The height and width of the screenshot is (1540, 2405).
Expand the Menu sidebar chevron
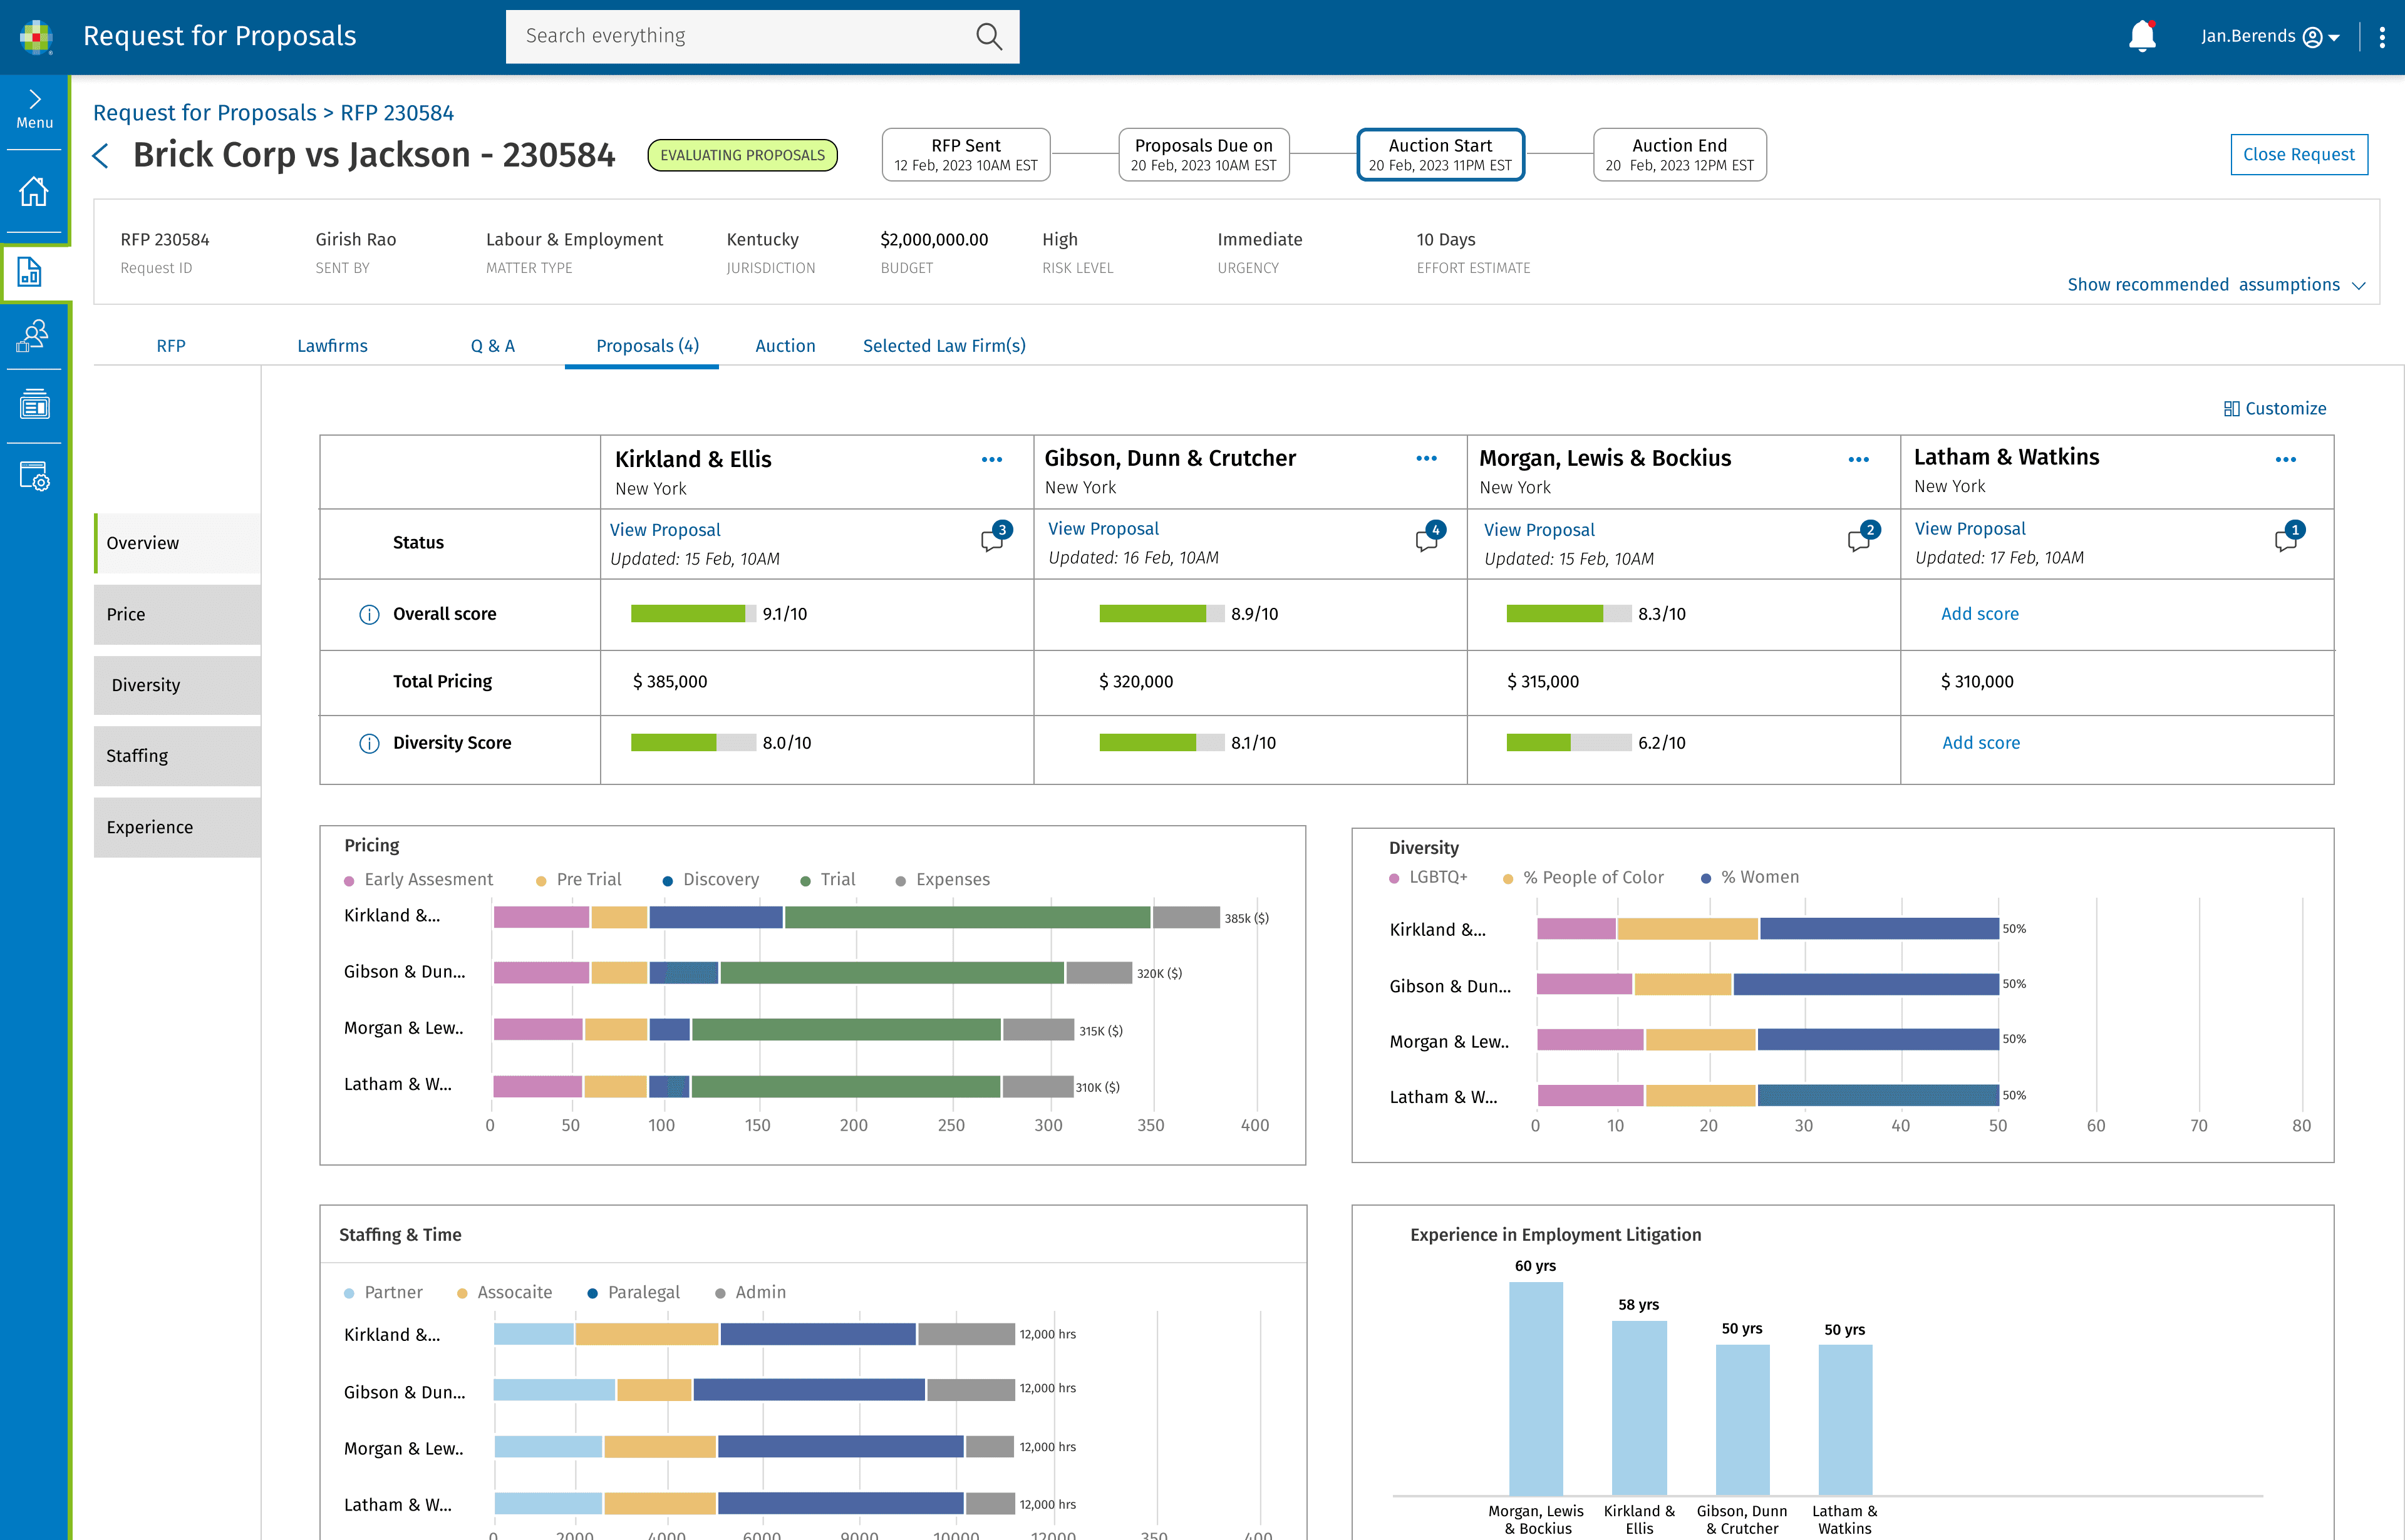pyautogui.click(x=34, y=99)
